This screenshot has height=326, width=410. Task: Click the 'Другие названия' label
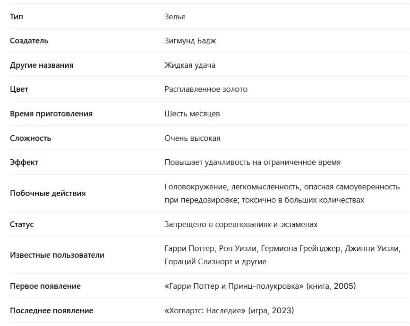click(42, 65)
